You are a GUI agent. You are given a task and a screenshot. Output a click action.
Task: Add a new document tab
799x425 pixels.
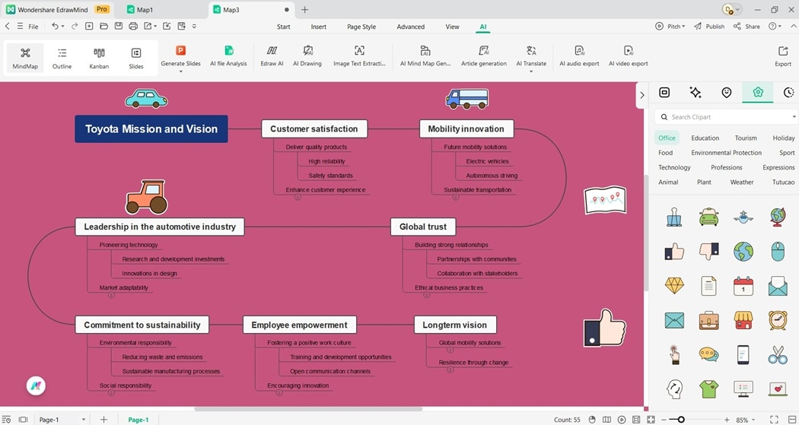click(x=304, y=10)
